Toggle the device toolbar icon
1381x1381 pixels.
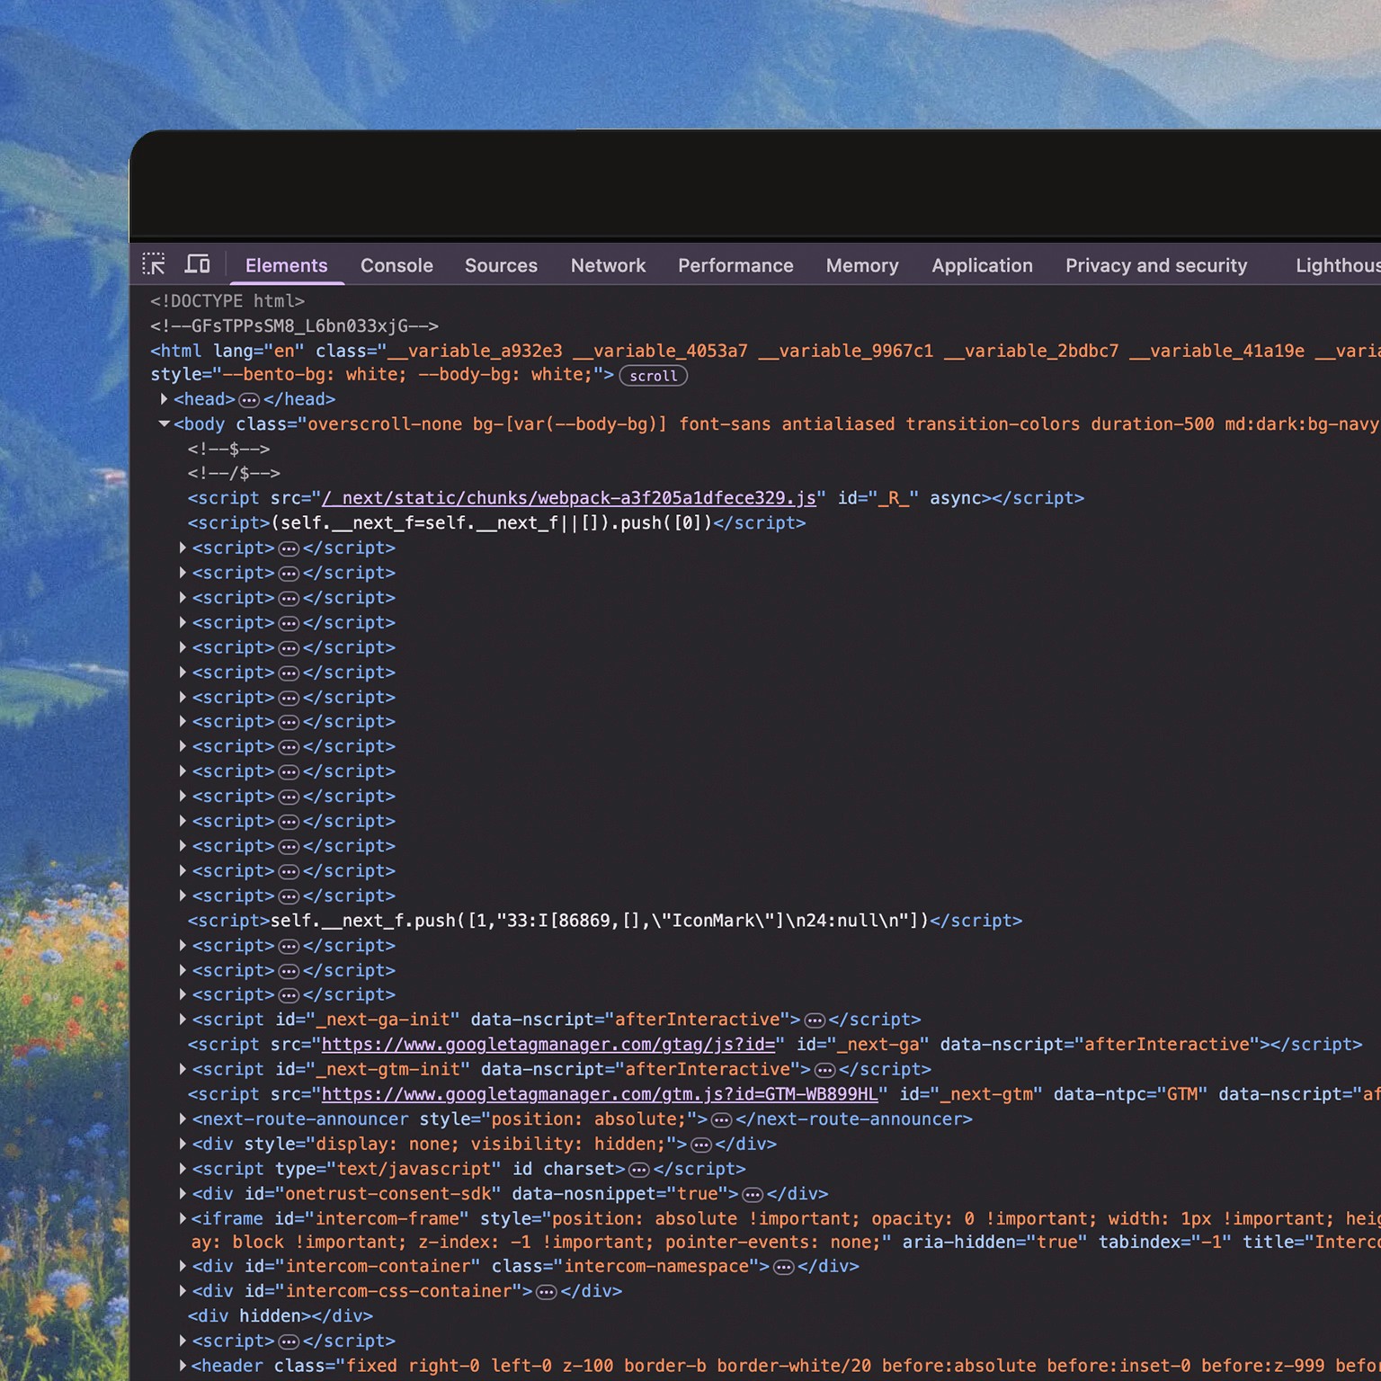coord(197,264)
